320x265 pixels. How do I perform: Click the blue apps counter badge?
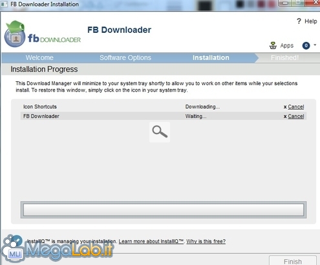coord(306,45)
